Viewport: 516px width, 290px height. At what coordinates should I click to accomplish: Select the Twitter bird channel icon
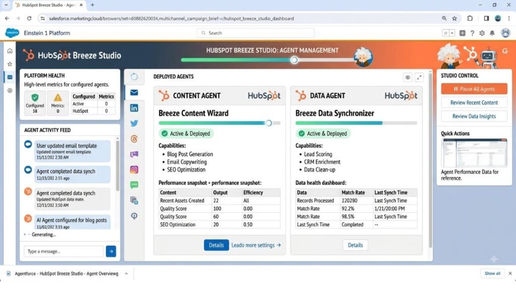click(134, 123)
